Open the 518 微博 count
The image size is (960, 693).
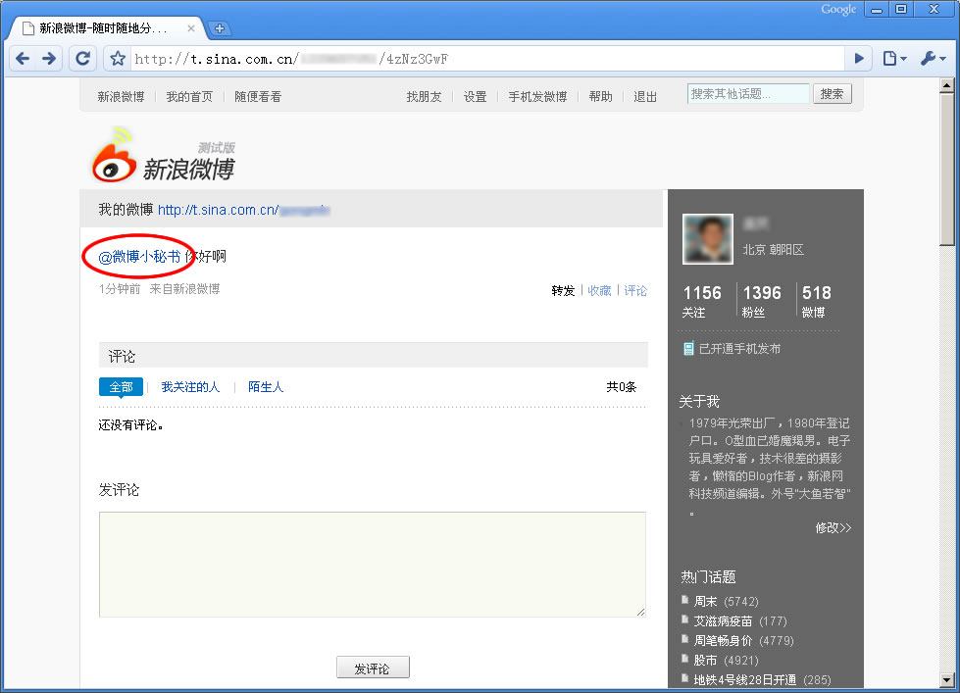pyautogui.click(x=816, y=301)
